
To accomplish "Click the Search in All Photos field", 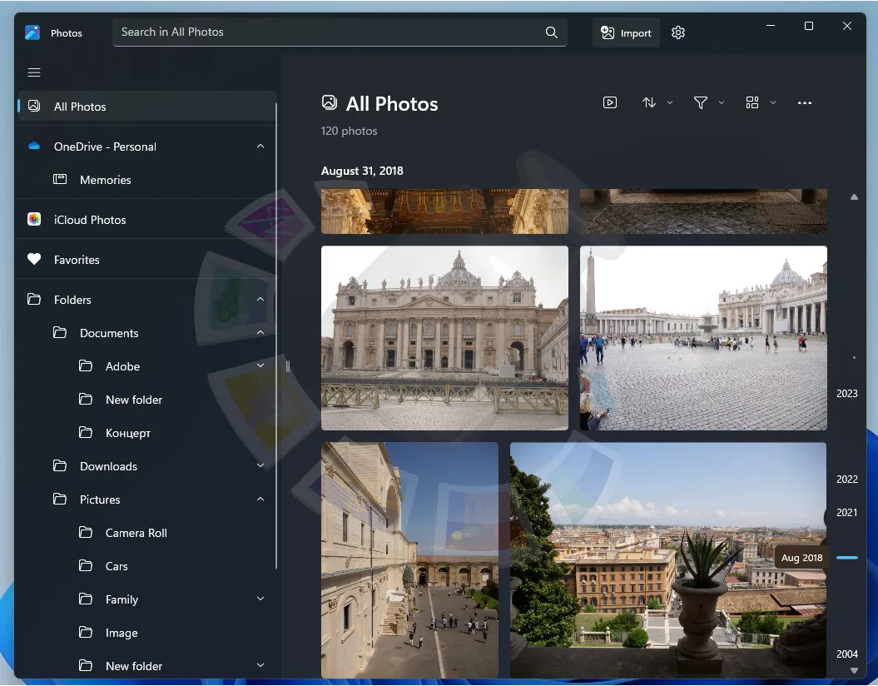I will coord(340,32).
